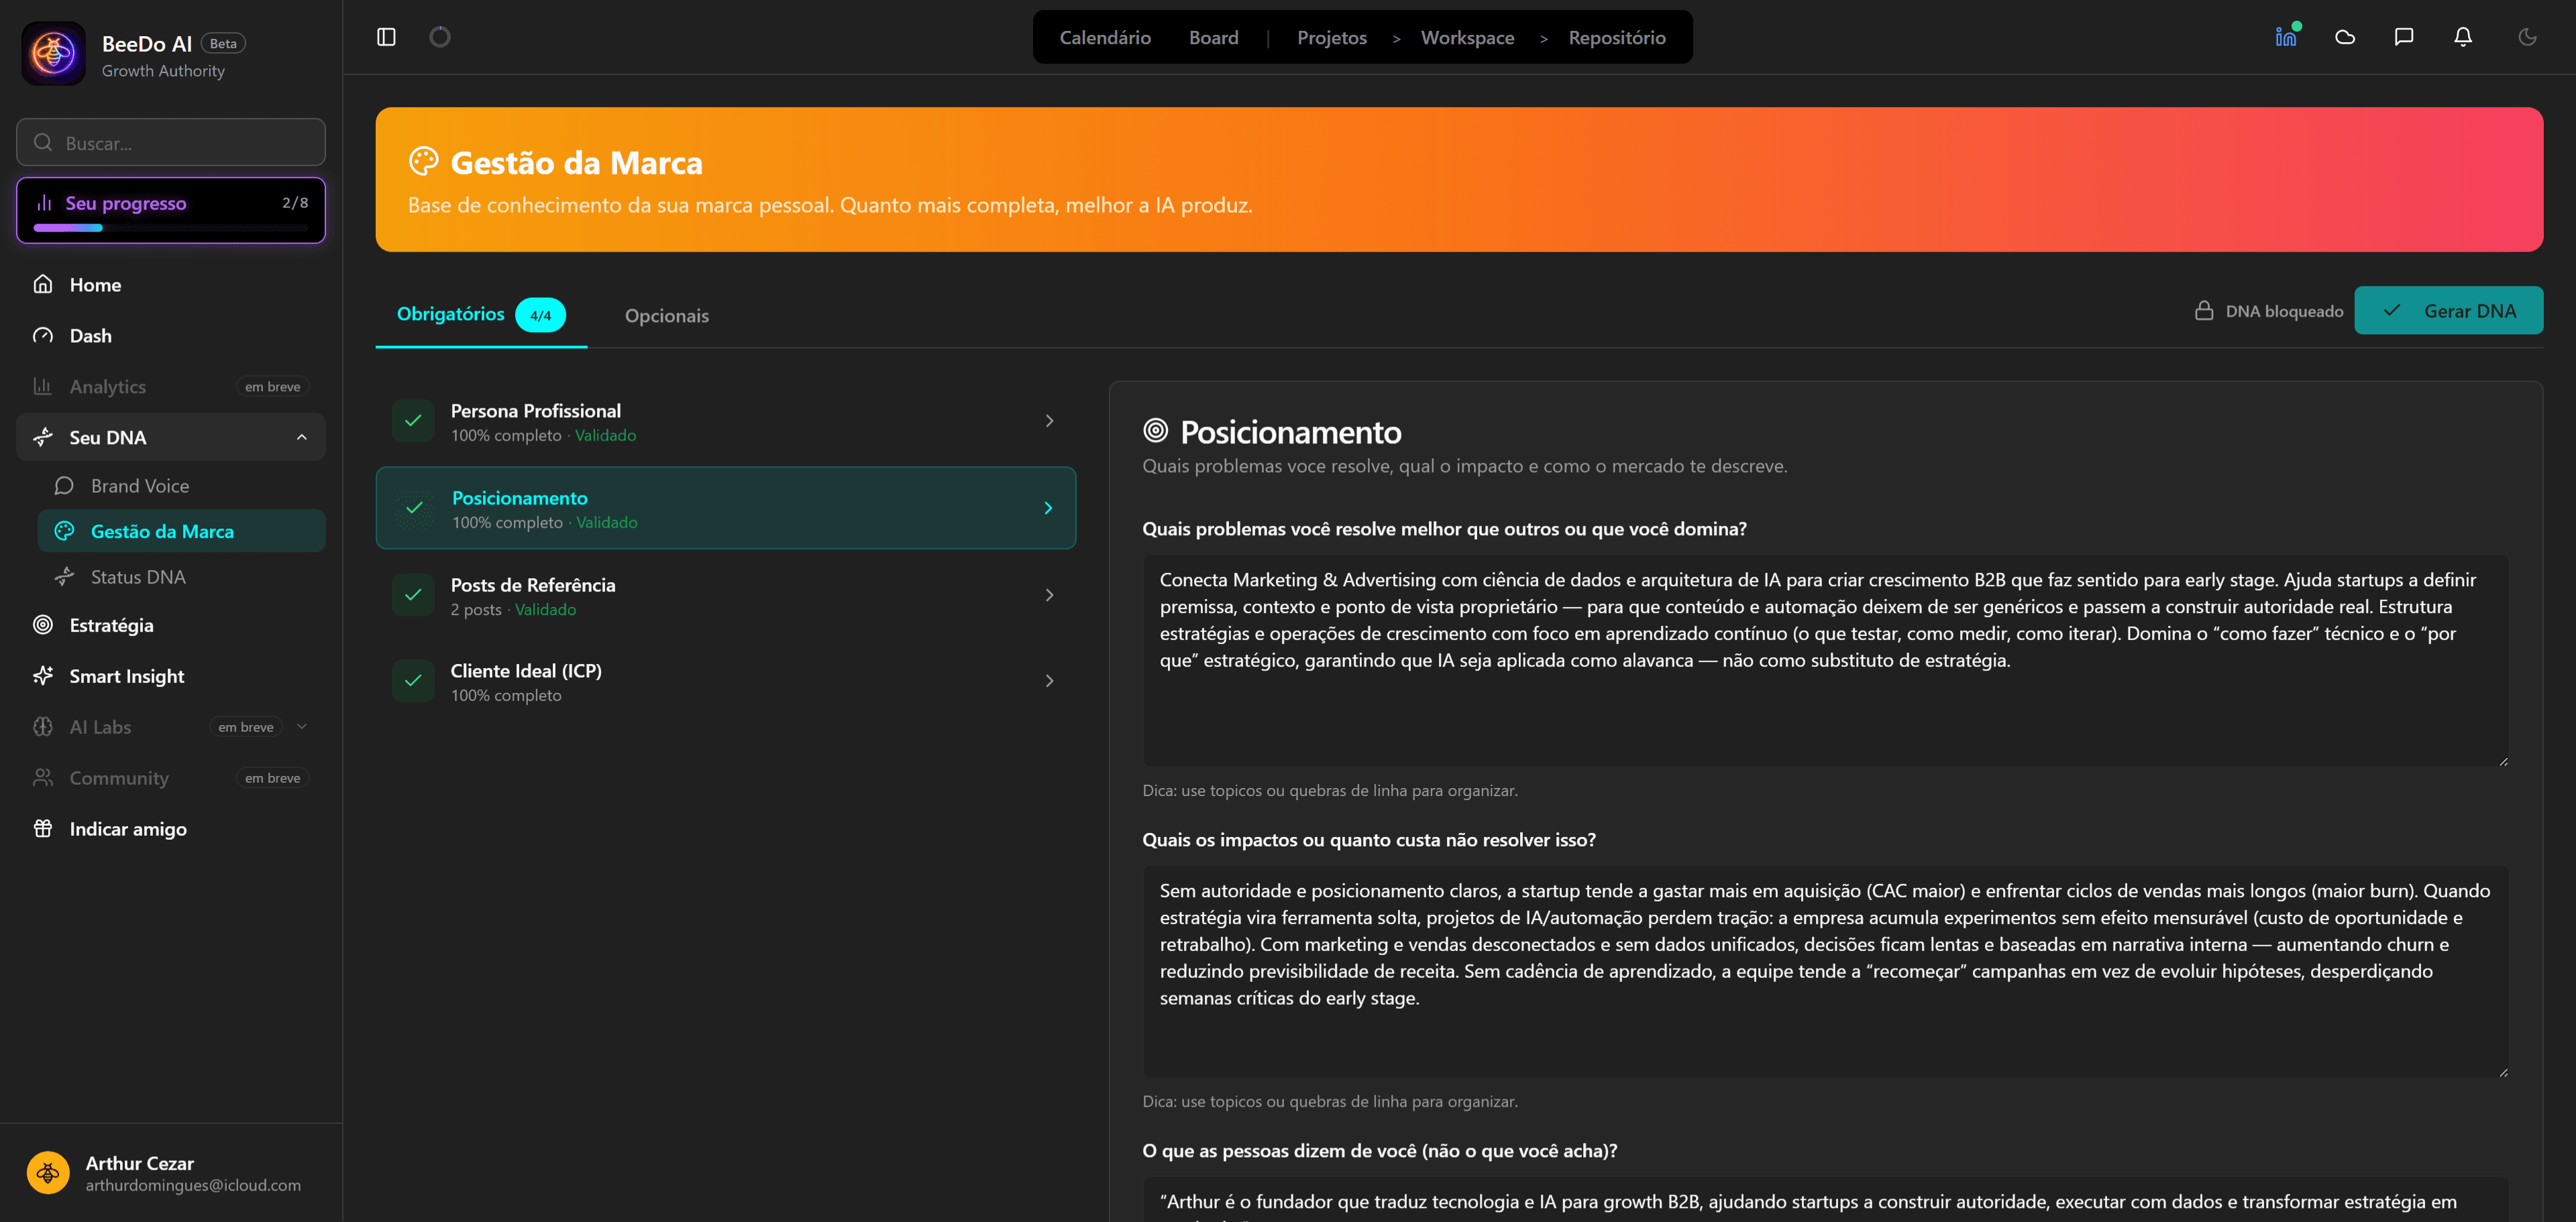
Task: Open the LinkedIn connection icon
Action: (2286, 36)
